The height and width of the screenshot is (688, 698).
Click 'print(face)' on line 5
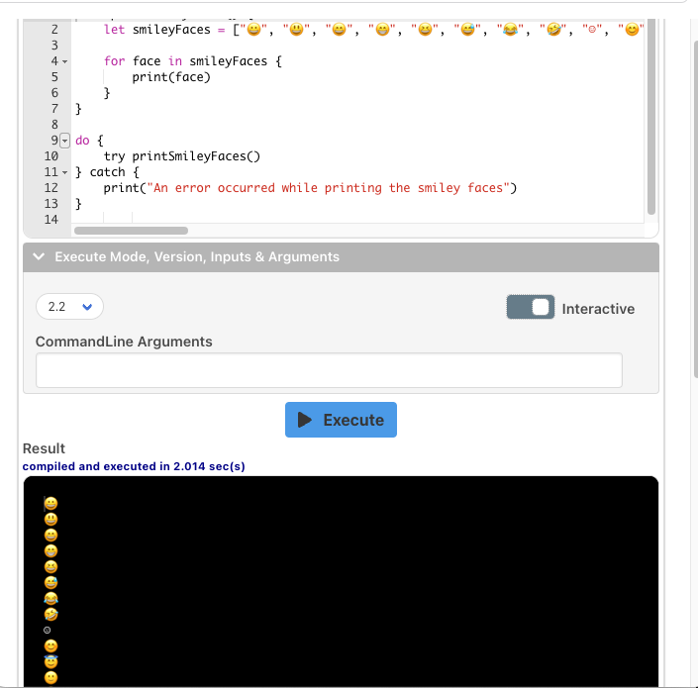tap(171, 77)
